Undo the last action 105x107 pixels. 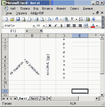point(57,19)
